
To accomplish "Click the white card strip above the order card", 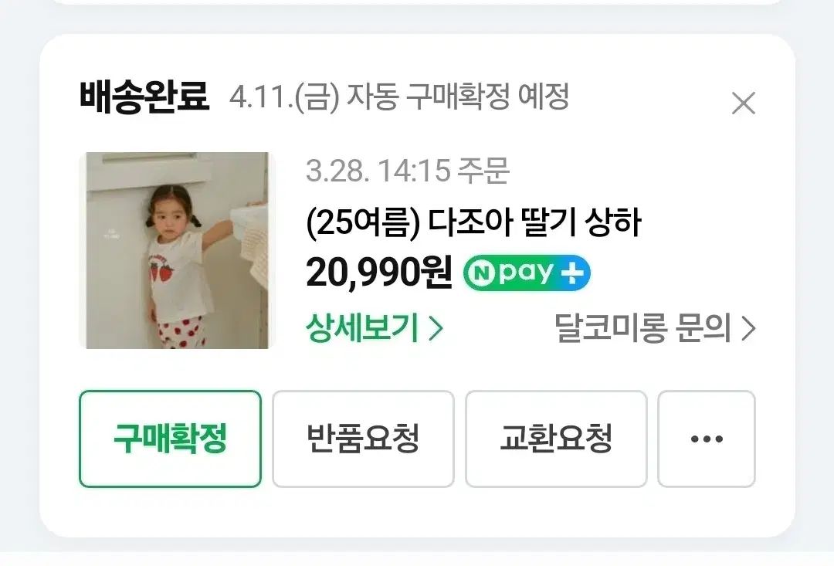I will [417, 2].
